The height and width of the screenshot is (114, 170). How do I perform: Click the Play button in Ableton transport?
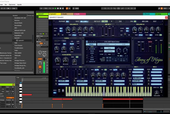click(55, 8)
